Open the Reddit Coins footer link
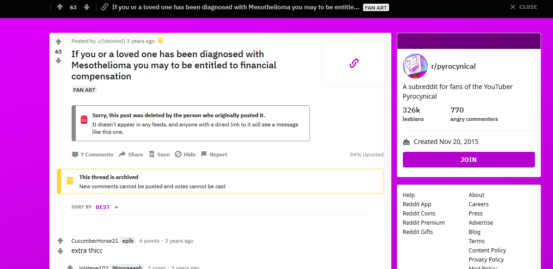The image size is (553, 269). tap(419, 213)
